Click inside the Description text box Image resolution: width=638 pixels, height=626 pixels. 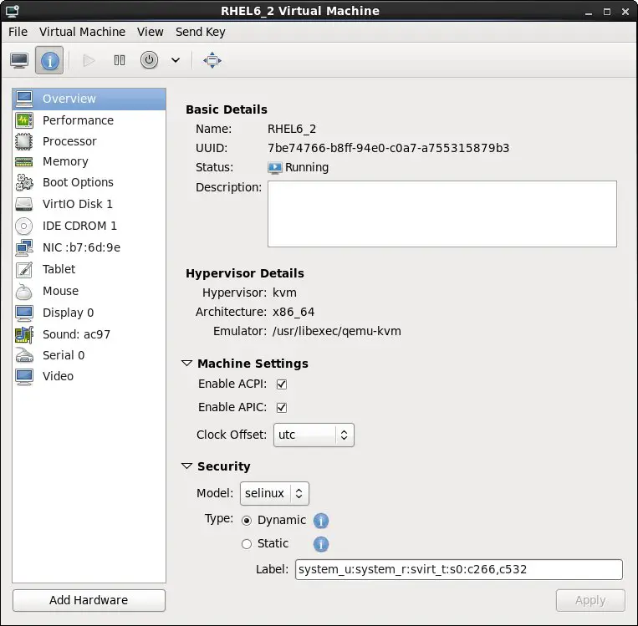[441, 214]
